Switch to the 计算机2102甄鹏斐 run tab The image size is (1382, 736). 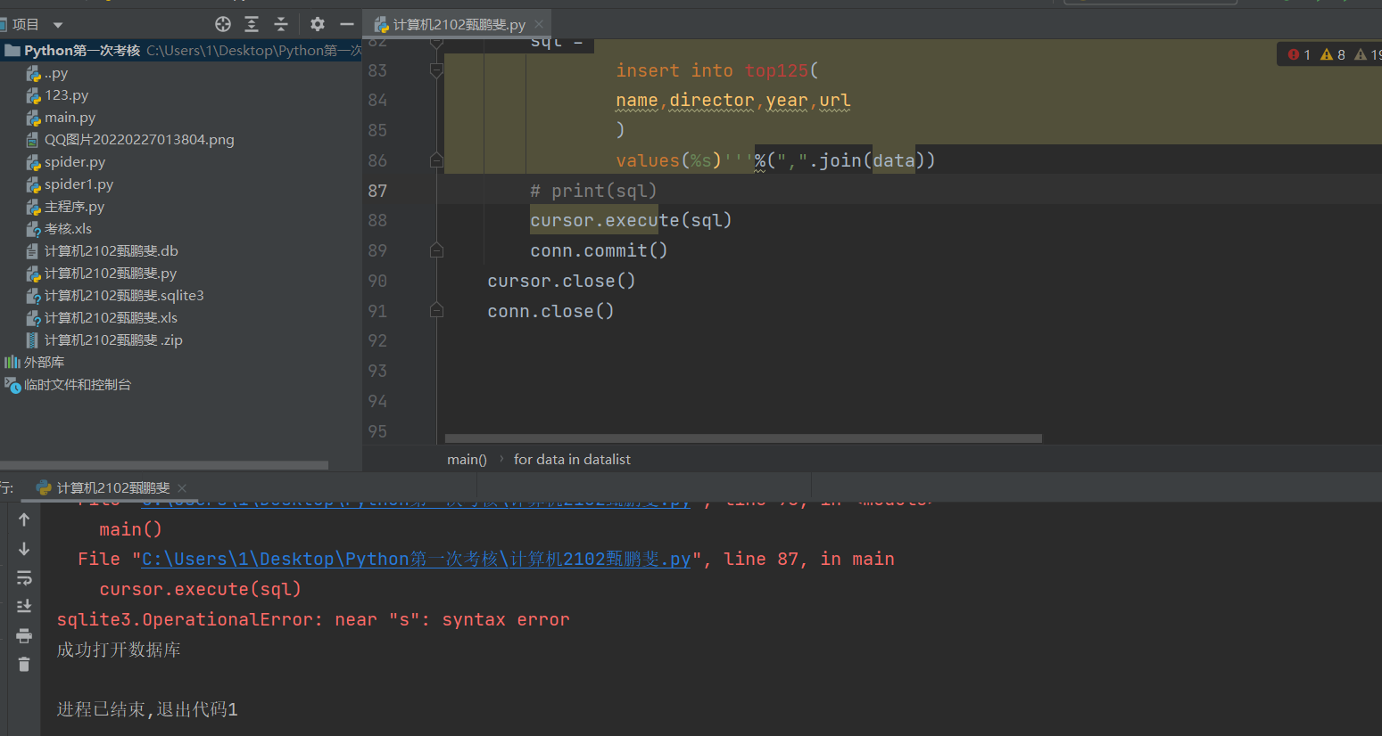pyautogui.click(x=112, y=487)
